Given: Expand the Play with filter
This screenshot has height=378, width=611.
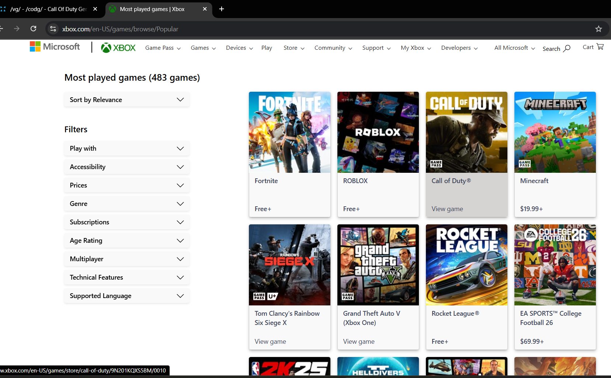Looking at the screenshot, I should 127,148.
